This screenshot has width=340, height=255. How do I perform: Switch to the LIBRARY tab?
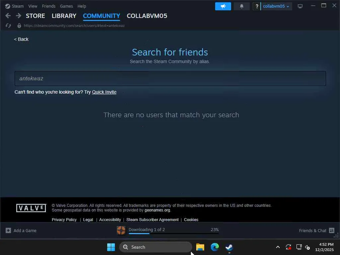[x=64, y=16]
